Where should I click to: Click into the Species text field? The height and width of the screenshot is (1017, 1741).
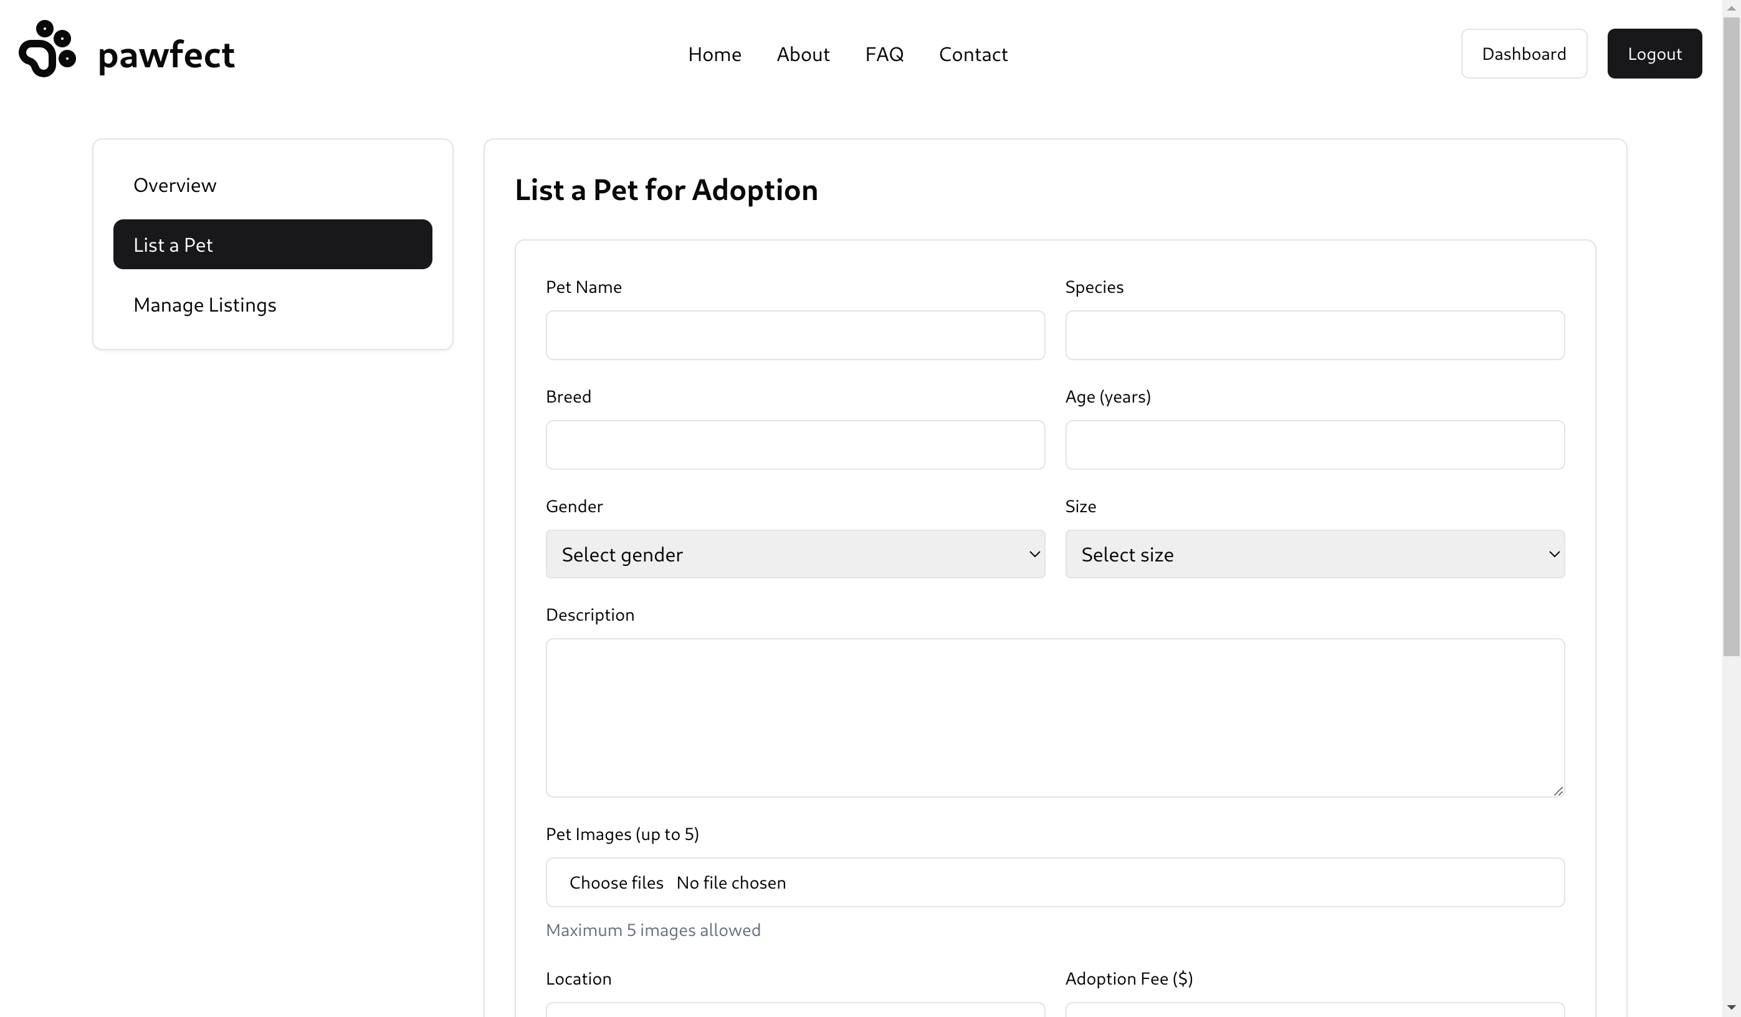click(x=1315, y=335)
